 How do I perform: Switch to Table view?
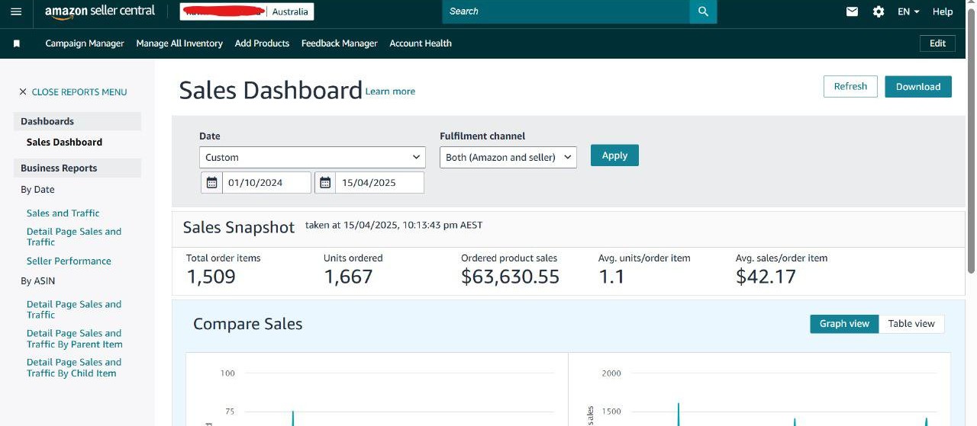[x=911, y=324]
